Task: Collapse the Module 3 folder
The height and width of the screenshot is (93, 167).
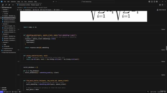Action: click(6, 24)
